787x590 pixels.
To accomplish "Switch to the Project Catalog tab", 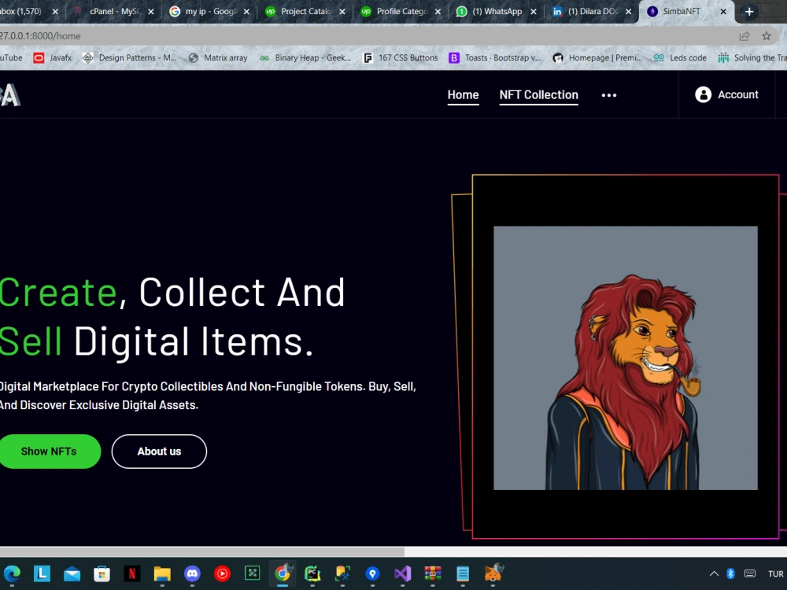I will 305,11.
